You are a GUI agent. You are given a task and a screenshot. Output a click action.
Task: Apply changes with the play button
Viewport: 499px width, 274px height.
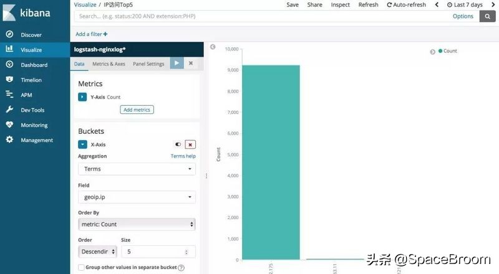point(177,63)
